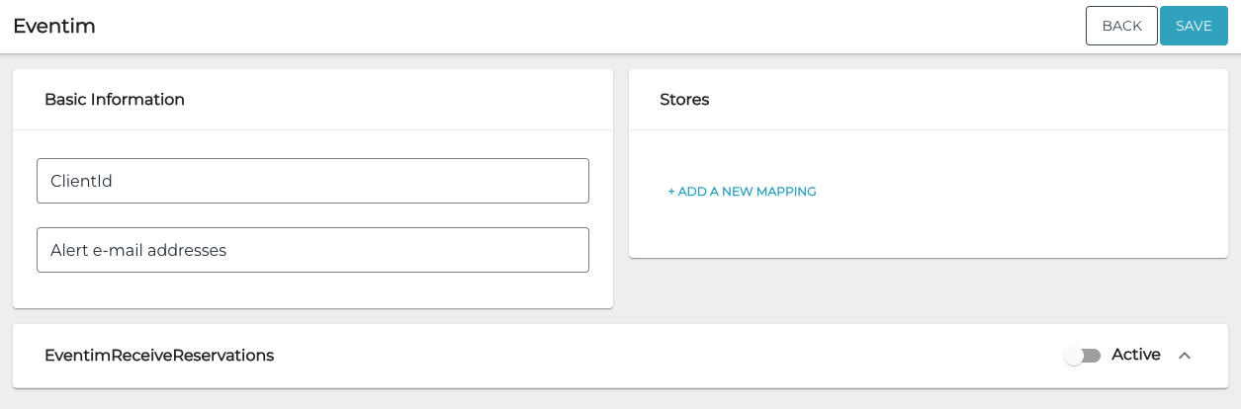
Task: Click blank space below Alert e-mail field
Action: 312,289
